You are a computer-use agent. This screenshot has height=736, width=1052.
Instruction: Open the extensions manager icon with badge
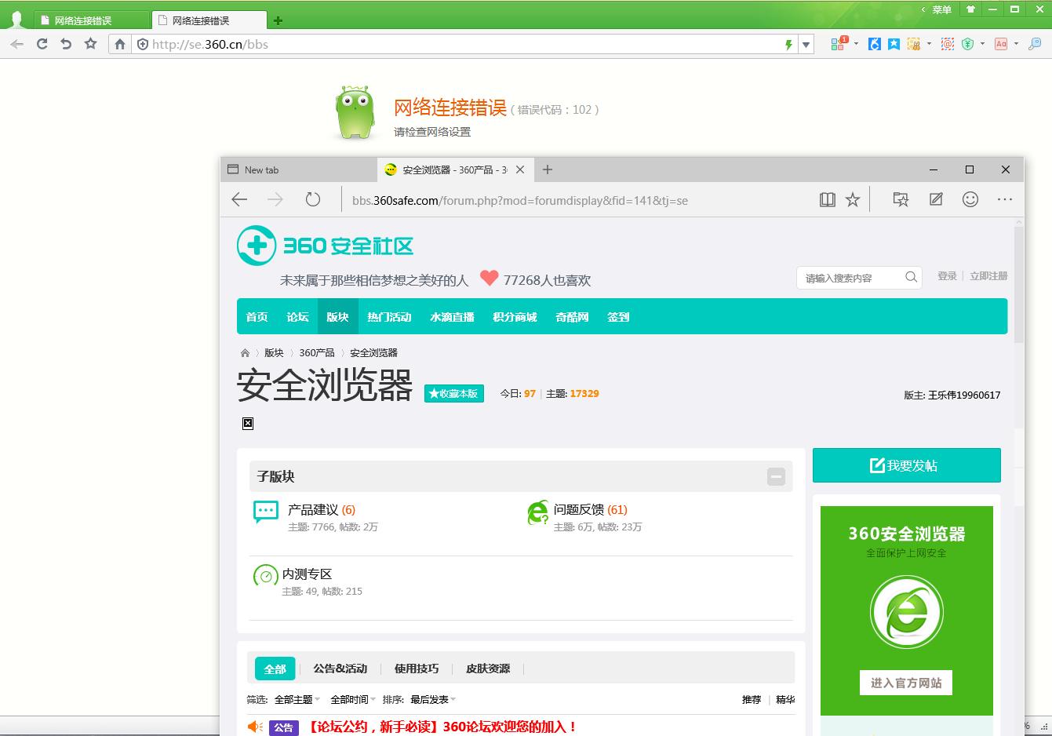pos(839,44)
